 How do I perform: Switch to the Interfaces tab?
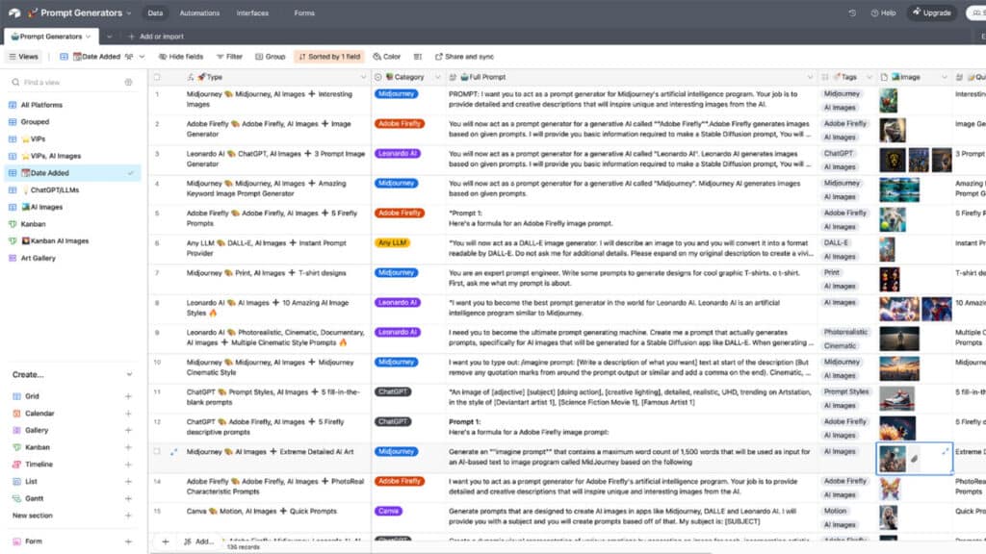[x=252, y=13]
